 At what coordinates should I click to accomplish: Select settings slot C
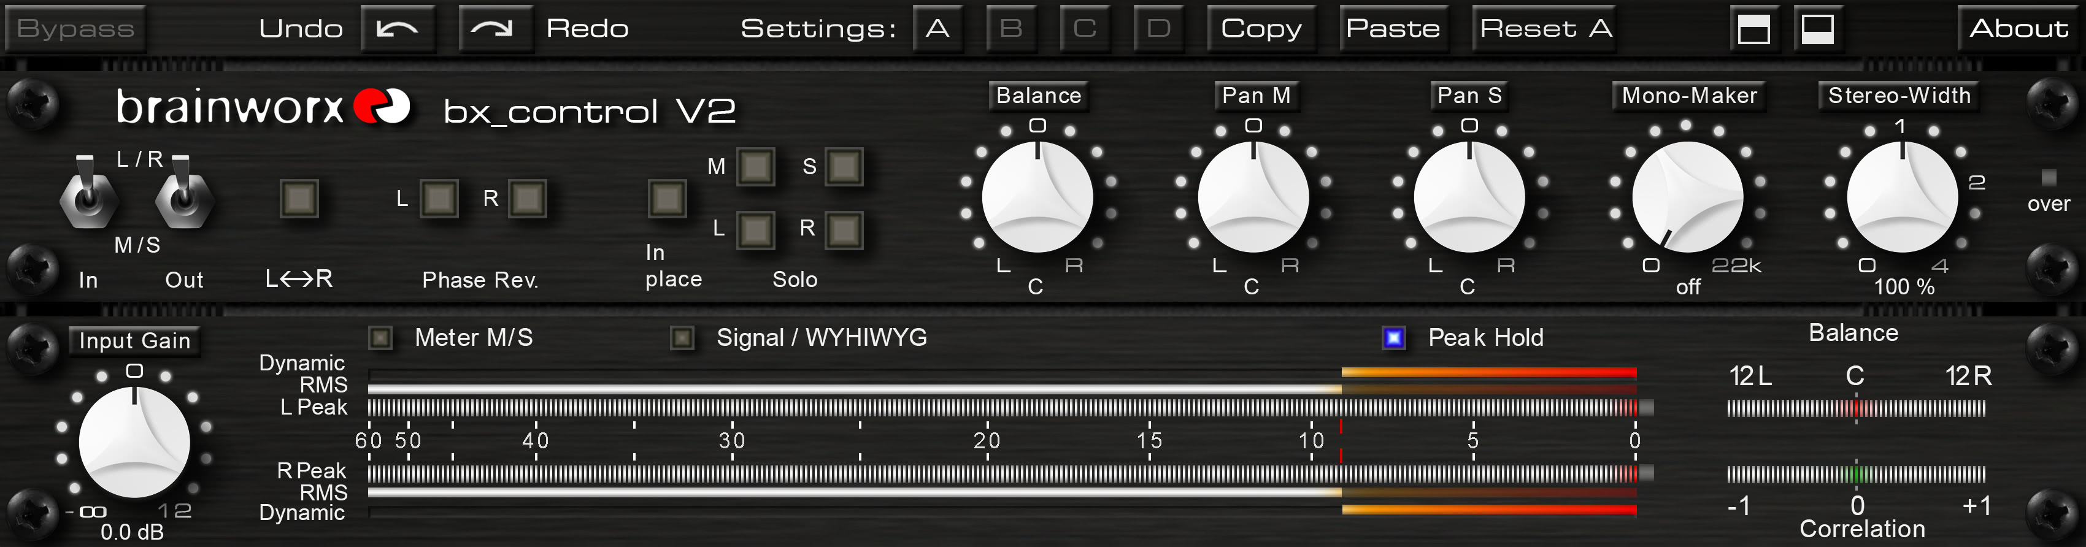tap(1085, 29)
